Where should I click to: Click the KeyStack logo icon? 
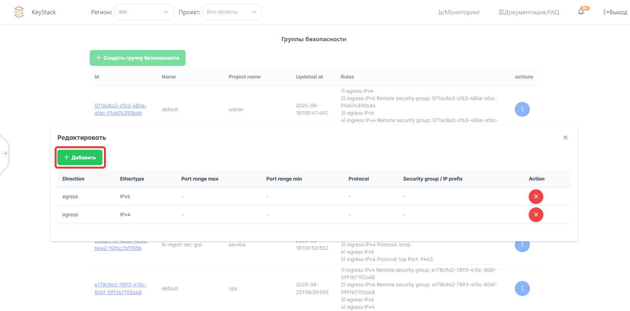coord(19,12)
